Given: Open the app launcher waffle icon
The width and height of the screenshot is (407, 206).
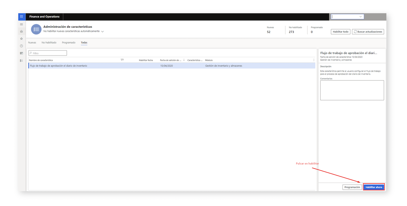Looking at the screenshot, I should coord(22,17).
